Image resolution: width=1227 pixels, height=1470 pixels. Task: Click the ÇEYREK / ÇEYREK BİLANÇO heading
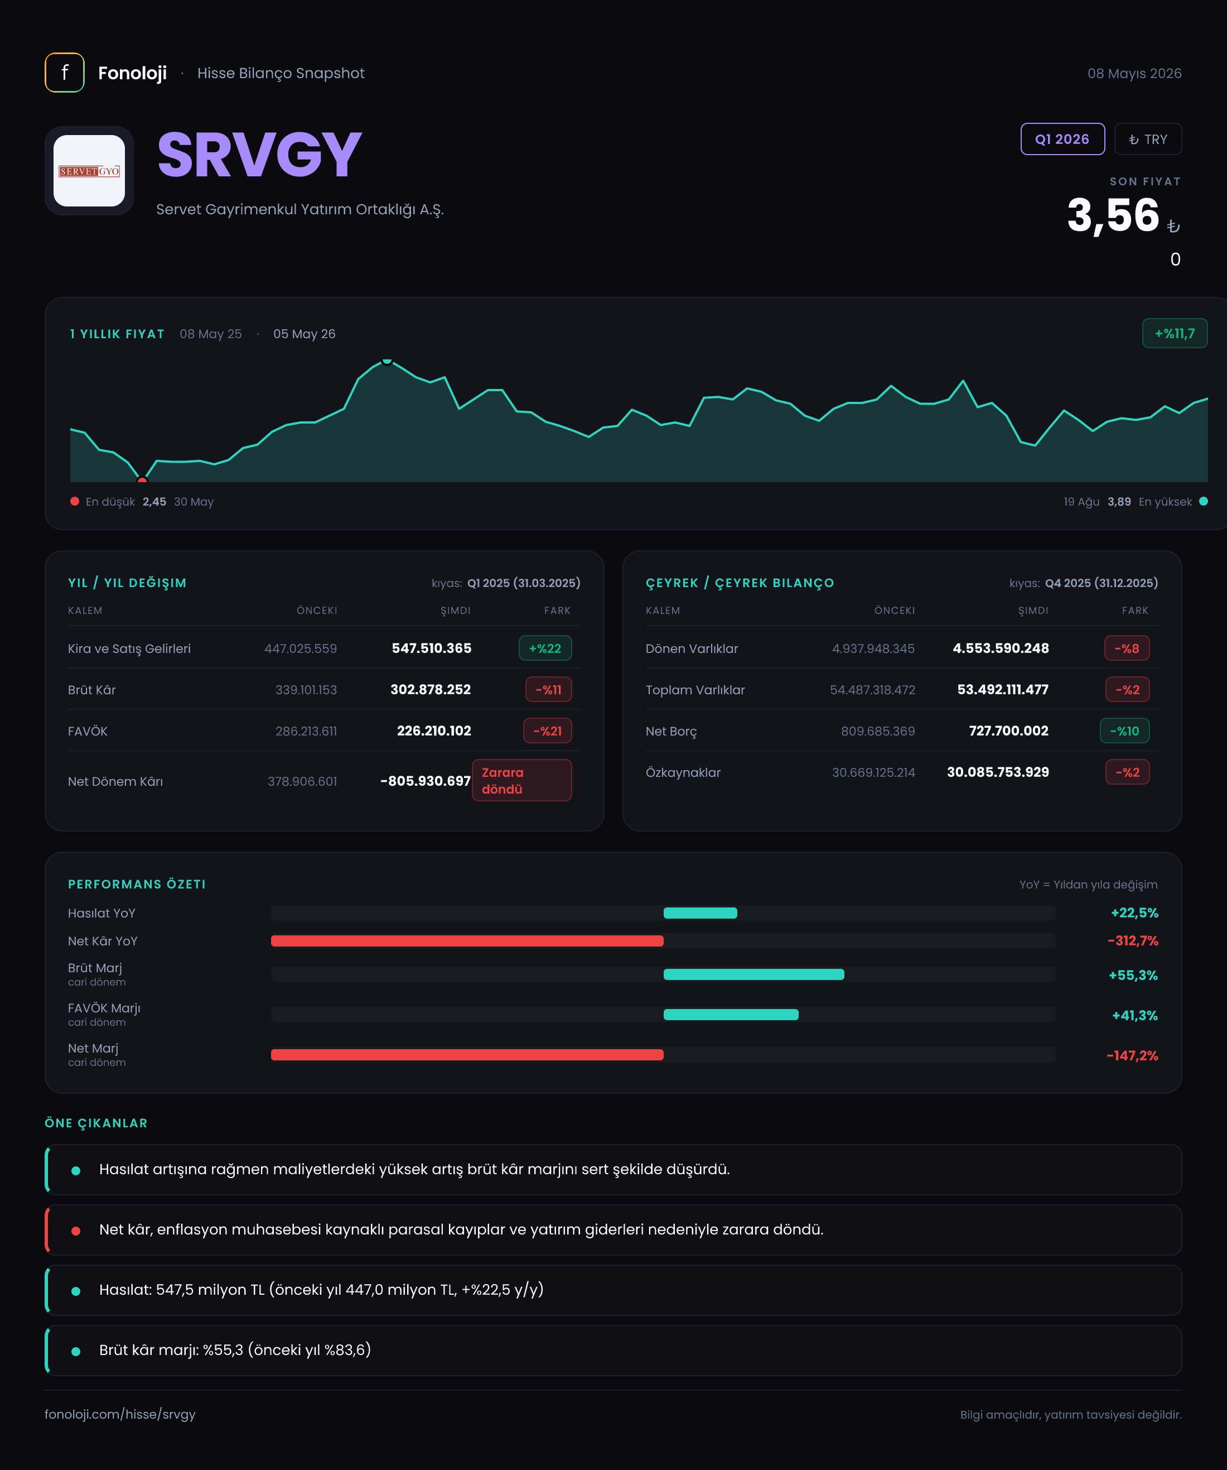pos(740,583)
